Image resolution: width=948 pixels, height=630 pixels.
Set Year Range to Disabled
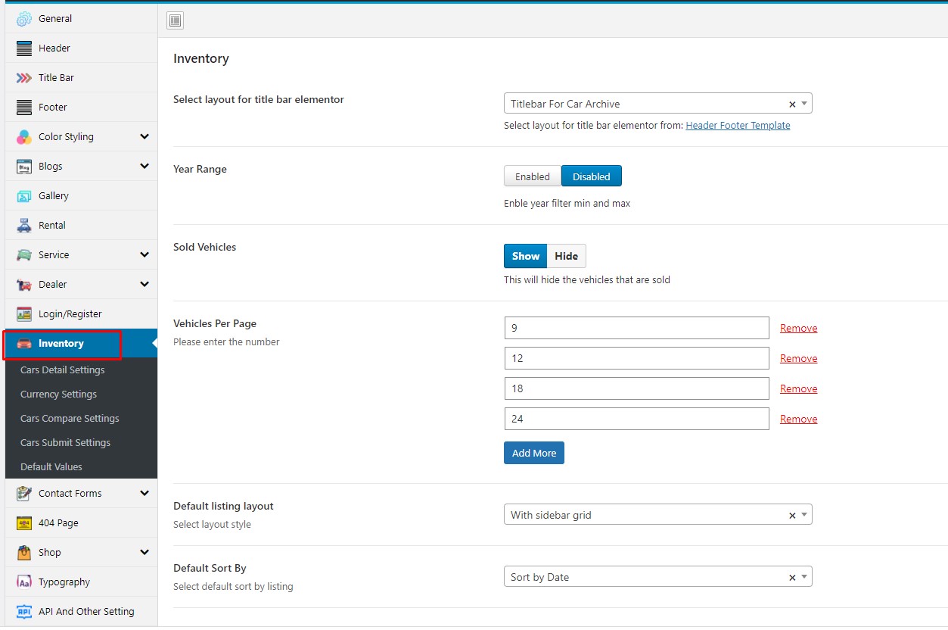(591, 176)
